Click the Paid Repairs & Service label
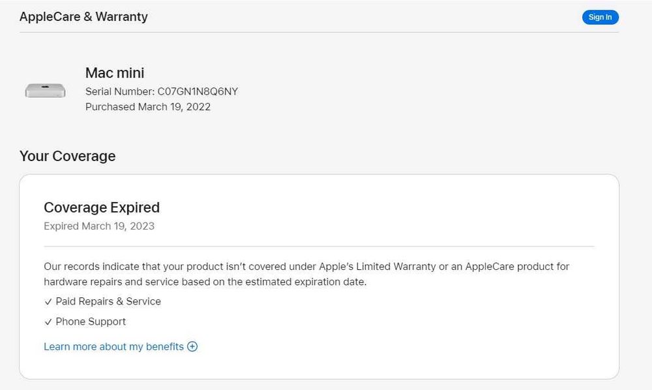This screenshot has width=652, height=390. (x=108, y=301)
